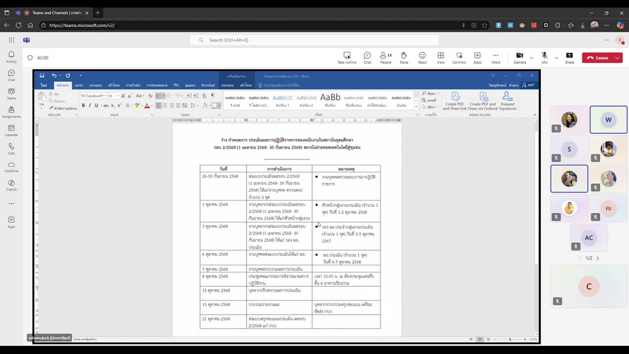629x354 pixels.
Task: Click Undo in shared Word title bar
Action: [53, 75]
